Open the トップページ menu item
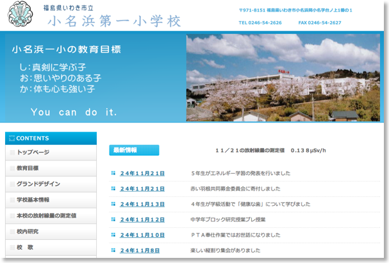The image size is (389, 263). pos(33,153)
